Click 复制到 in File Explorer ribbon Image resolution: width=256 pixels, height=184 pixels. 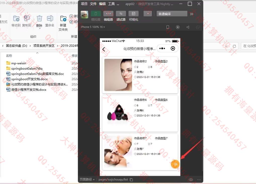coord(27,21)
